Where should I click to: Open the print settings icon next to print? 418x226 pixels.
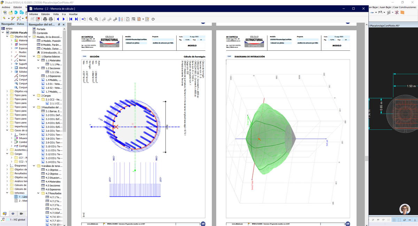[51, 19]
